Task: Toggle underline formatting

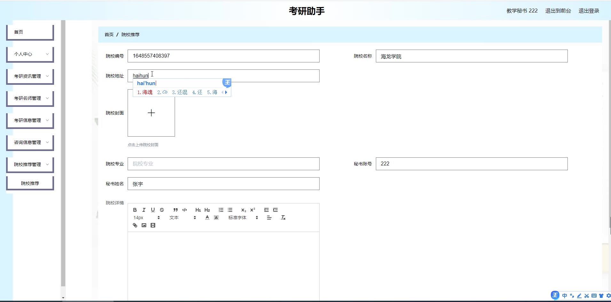Action: click(x=153, y=210)
